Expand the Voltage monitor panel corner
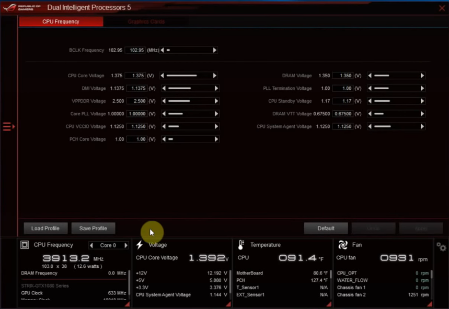Image resolution: width=449 pixels, height=309 pixels. (228, 304)
